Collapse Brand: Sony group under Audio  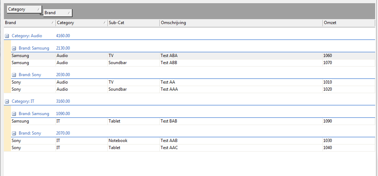[x=14, y=75]
